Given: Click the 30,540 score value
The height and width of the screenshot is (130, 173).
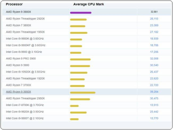Looking at the screenshot, I should pyautogui.click(x=154, y=65).
